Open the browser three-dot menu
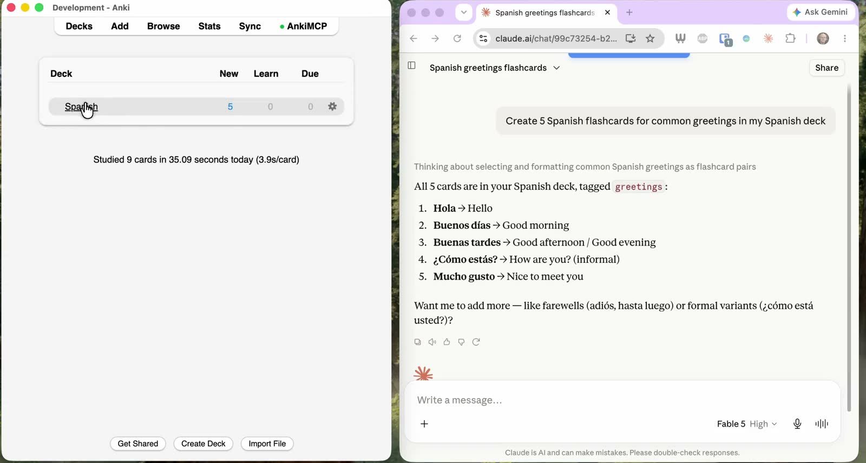Image resolution: width=866 pixels, height=463 pixels. pyautogui.click(x=845, y=38)
